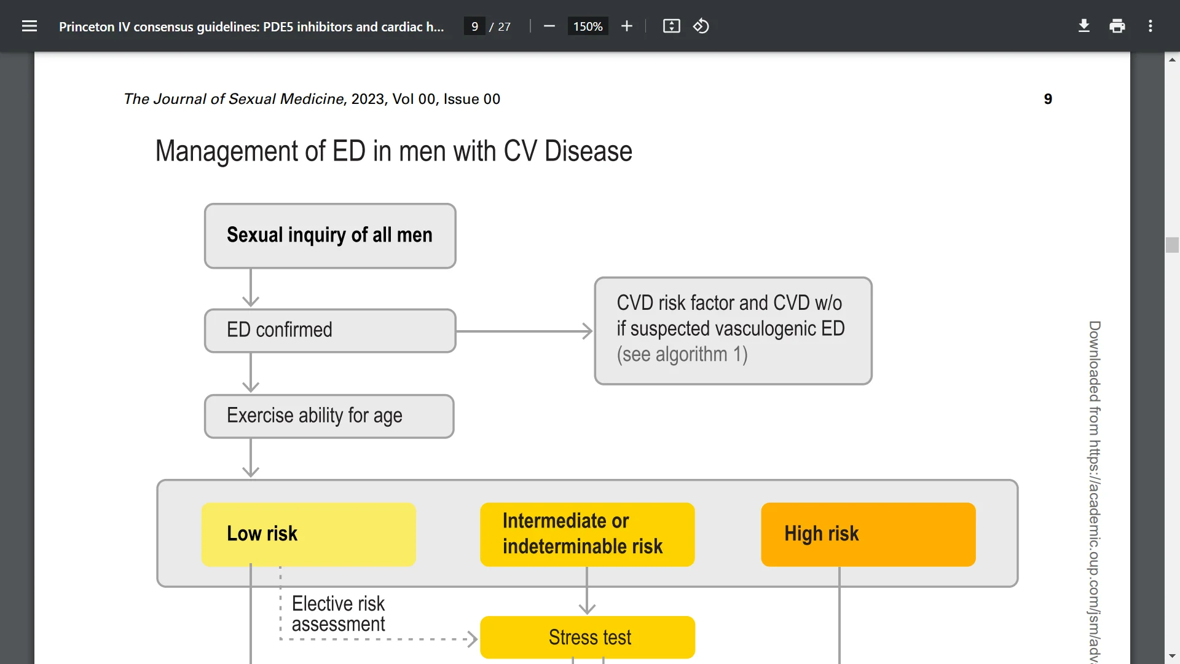Toggle the PDF sidebar with the hamburger icon

click(29, 26)
